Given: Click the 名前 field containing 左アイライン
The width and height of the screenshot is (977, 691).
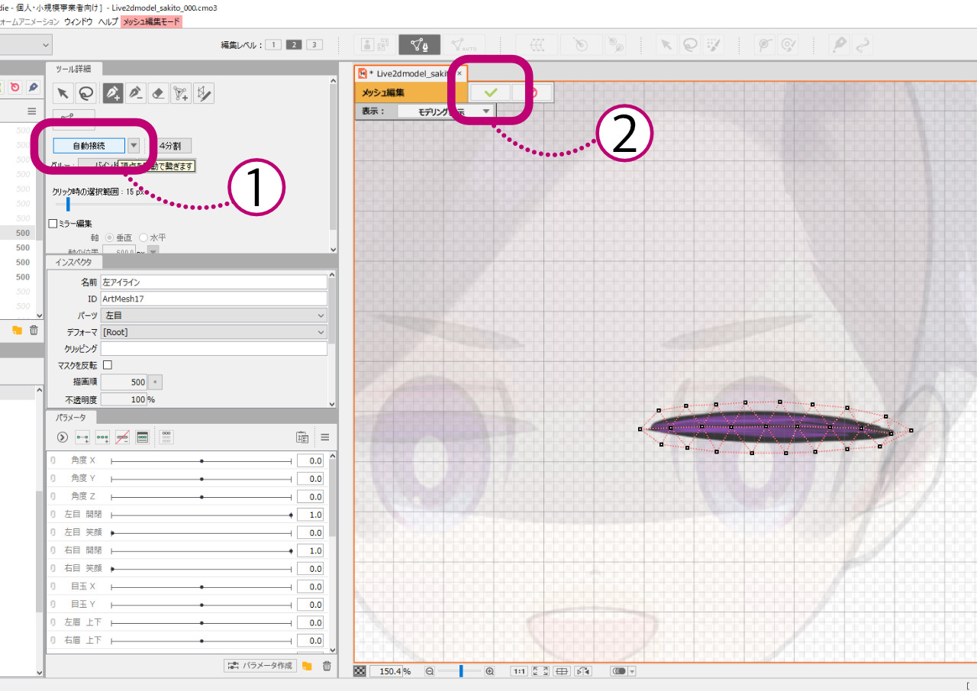Looking at the screenshot, I should [x=214, y=282].
